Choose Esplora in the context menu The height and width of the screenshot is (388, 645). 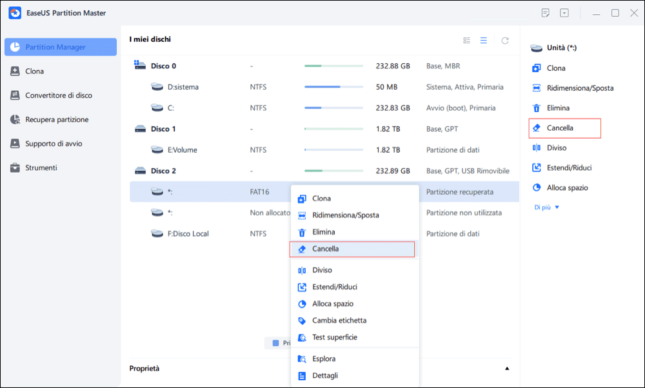[355, 359]
